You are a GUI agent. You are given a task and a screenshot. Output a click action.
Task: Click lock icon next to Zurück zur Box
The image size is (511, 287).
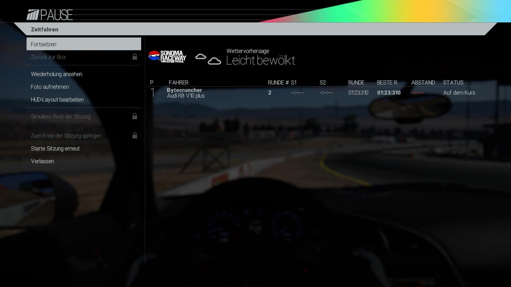[135, 57]
